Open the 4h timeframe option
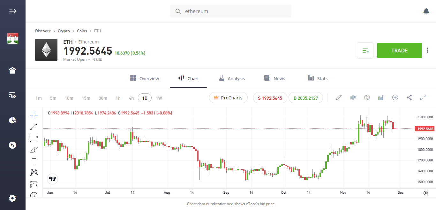436x210 pixels. (x=131, y=98)
